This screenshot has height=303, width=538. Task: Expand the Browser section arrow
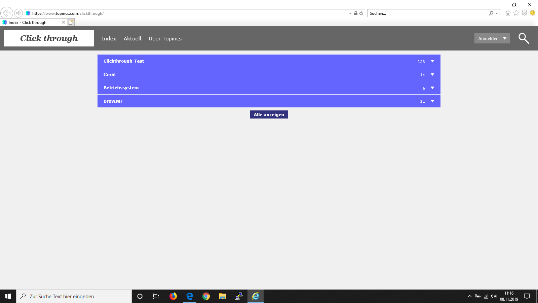(x=432, y=101)
